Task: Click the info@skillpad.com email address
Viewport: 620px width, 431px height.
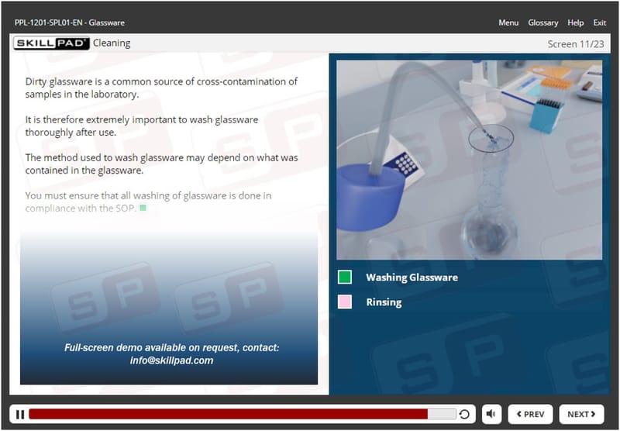Action: 171,360
